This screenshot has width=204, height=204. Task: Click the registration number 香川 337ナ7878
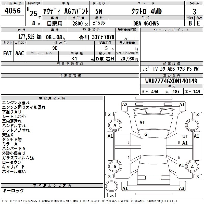point(97,37)
